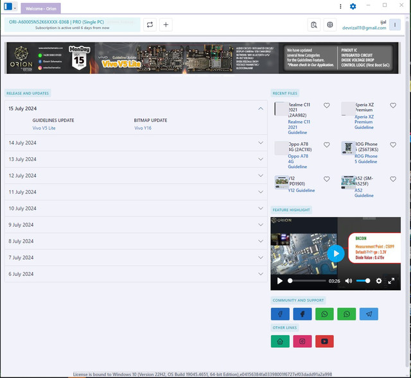Open the red YouTube link button
Image resolution: width=411 pixels, height=378 pixels.
pyautogui.click(x=324, y=341)
